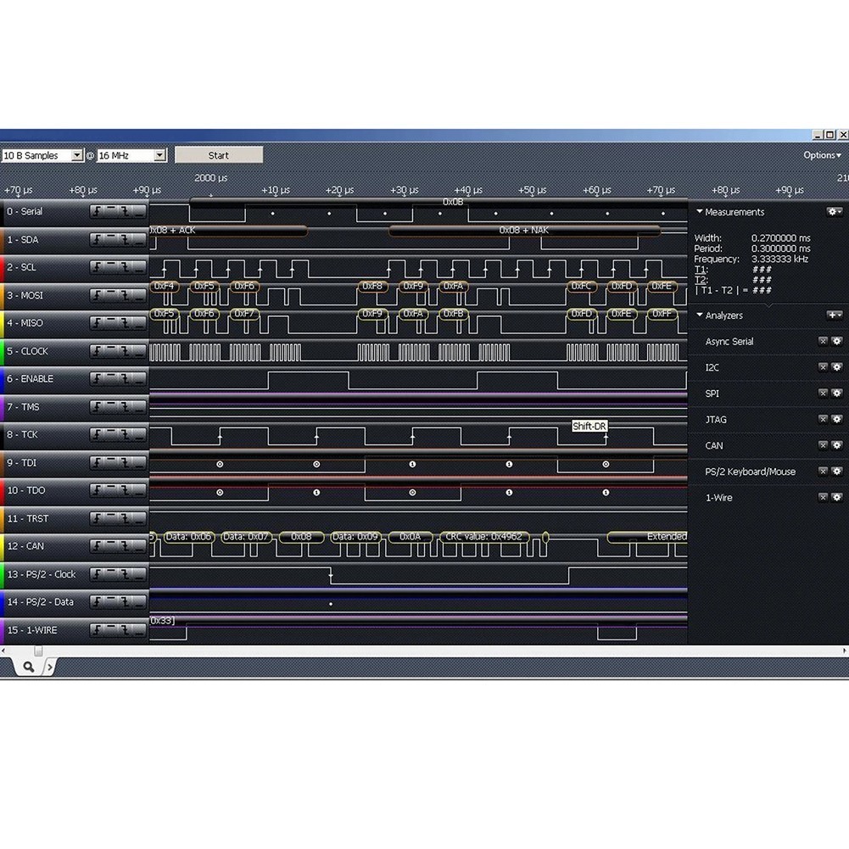
Task: Click the magnifier tab icon at bottom left
Action: point(28,667)
